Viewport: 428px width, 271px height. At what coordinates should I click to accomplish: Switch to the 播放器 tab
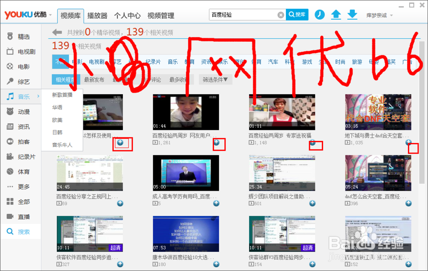click(x=97, y=16)
